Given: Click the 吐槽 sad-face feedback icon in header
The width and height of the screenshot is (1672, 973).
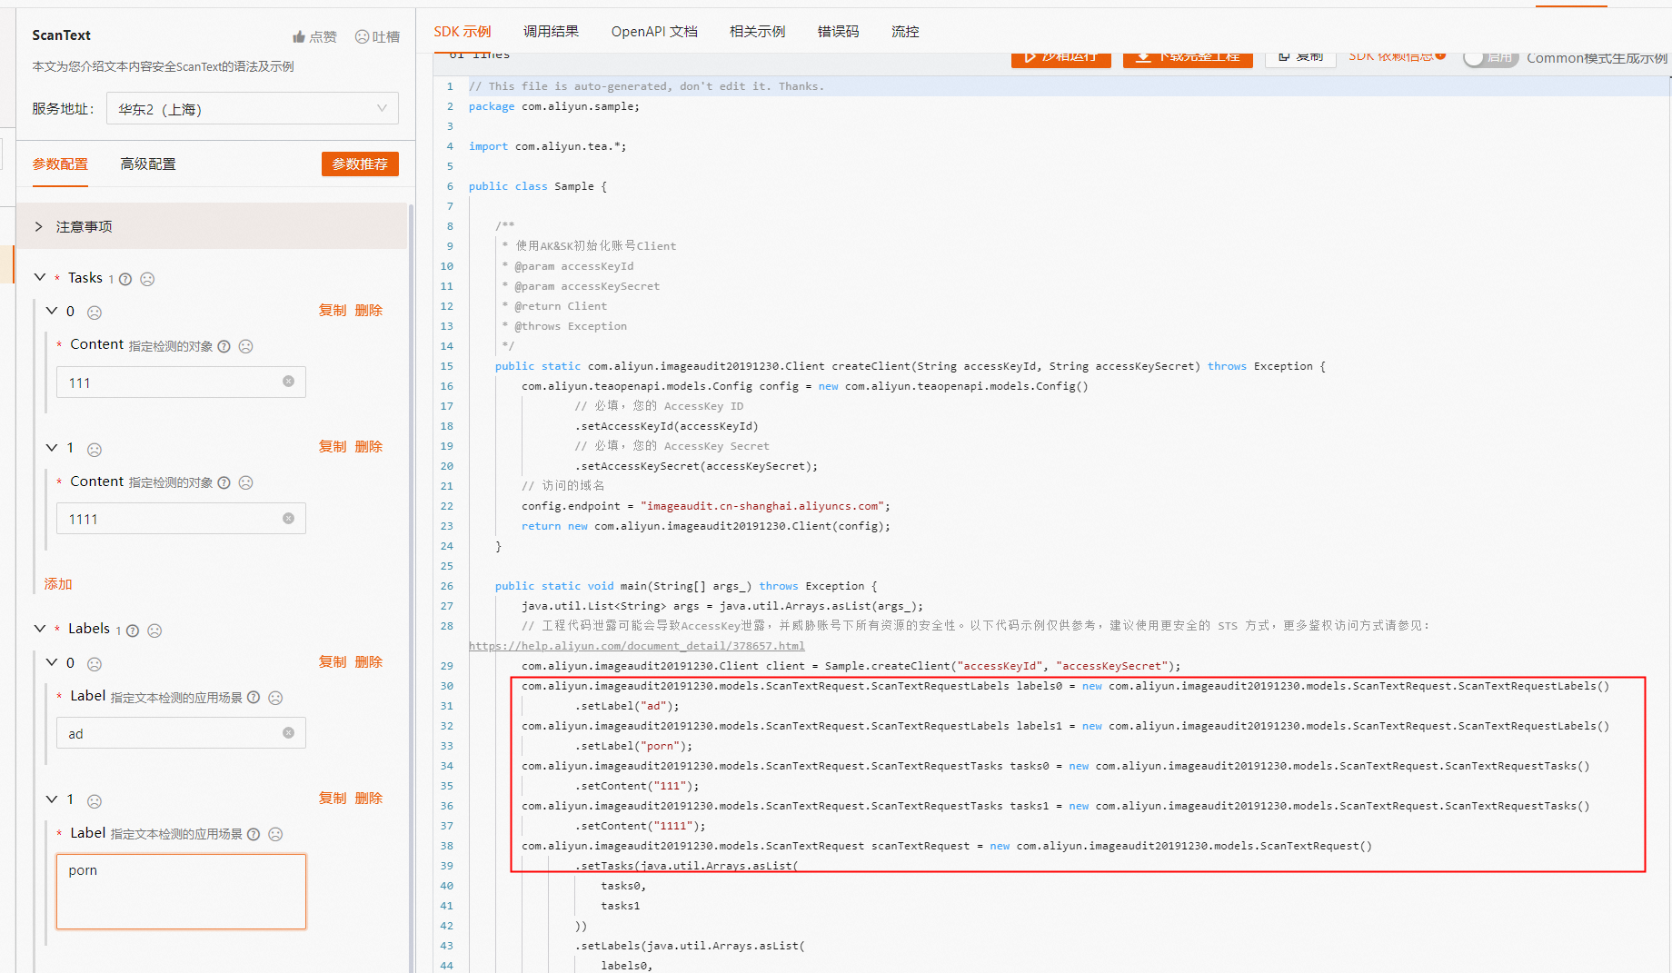Looking at the screenshot, I should (x=362, y=36).
